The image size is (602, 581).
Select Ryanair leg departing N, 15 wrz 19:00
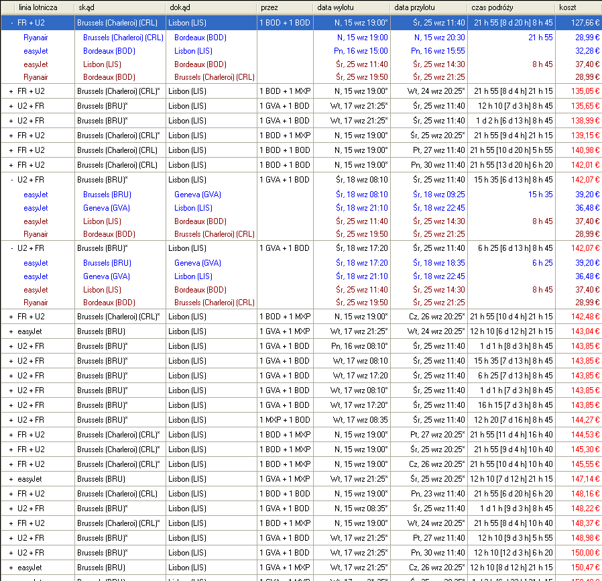(x=301, y=38)
